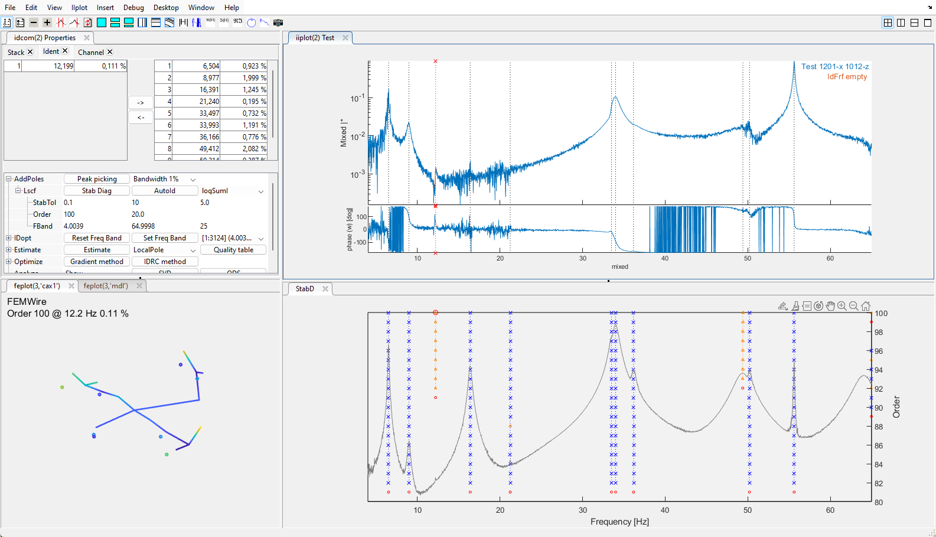Viewport: 936px width, 537px height.
Task: Expand the IDopt tree node
Action: [9, 238]
